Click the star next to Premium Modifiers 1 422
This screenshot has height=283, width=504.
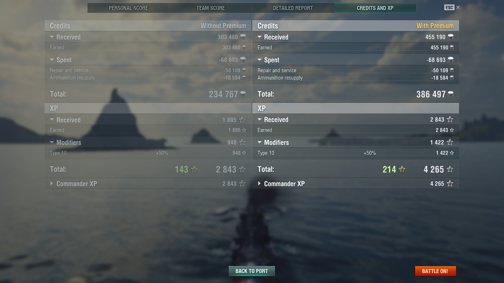[450, 142]
